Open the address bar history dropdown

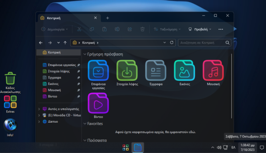[164, 42]
